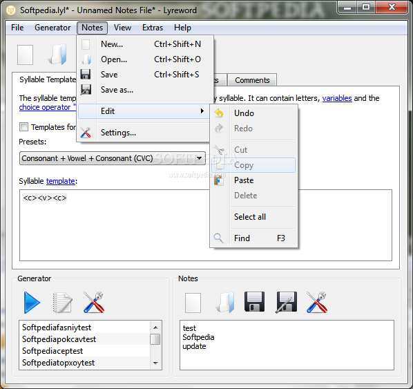Select Softpediaceptest in generator list

coord(84,351)
